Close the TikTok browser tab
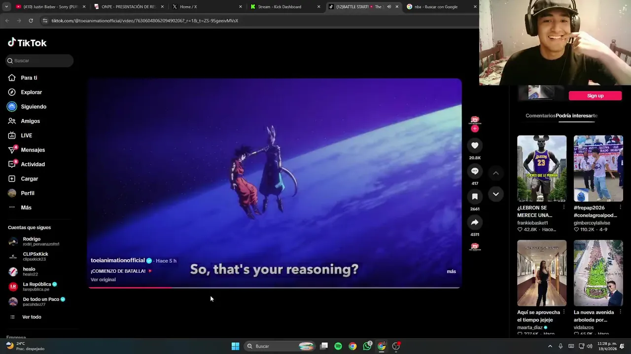Screen dimensions: 631x354 [397, 7]
